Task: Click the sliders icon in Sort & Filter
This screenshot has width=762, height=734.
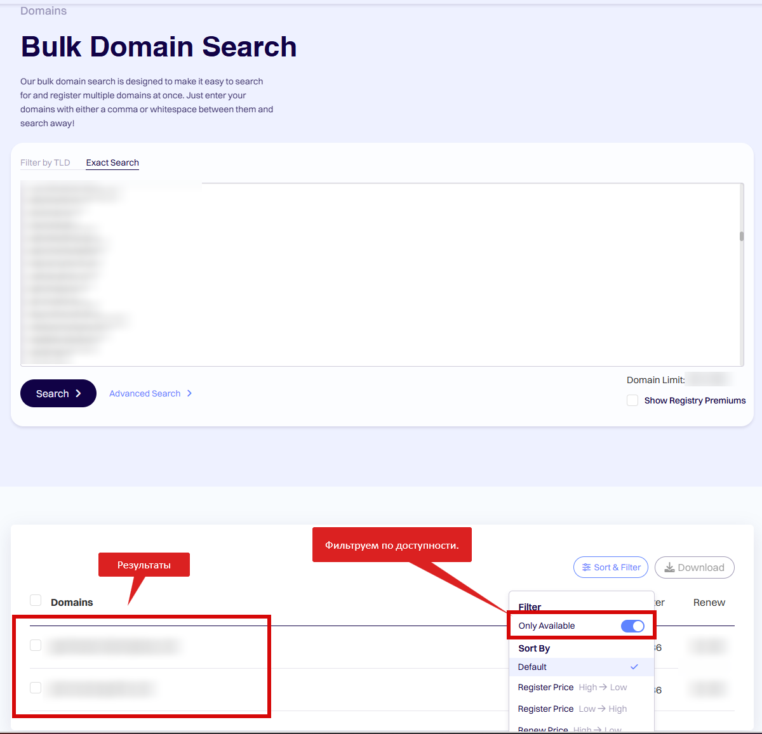Action: 586,567
